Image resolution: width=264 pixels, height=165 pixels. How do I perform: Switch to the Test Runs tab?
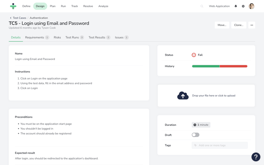pyautogui.click(x=74, y=37)
